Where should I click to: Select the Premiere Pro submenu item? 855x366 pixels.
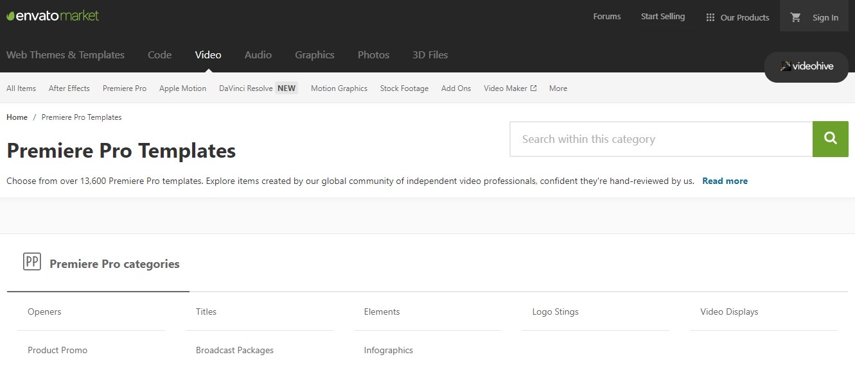click(x=125, y=88)
